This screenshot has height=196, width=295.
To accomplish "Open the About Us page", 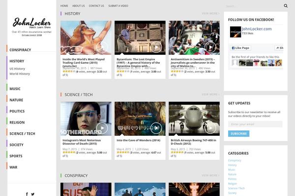I will [79, 6].
